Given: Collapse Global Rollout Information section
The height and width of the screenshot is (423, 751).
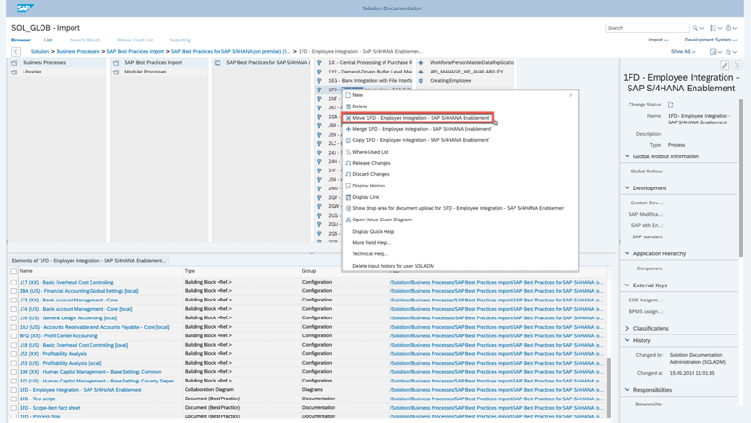Looking at the screenshot, I should 627,156.
